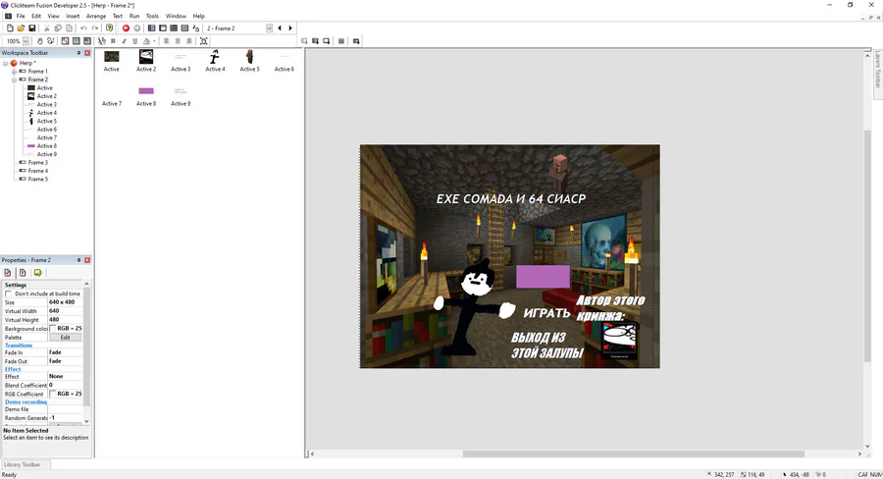Open Fade In transition value

(x=65, y=352)
